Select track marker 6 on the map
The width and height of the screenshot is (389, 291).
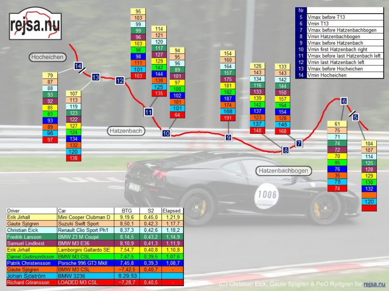[344, 101]
